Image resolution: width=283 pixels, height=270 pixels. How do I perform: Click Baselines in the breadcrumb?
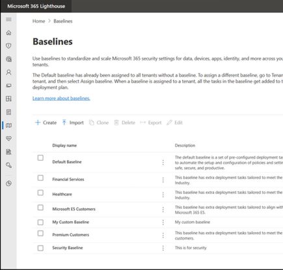(x=63, y=21)
